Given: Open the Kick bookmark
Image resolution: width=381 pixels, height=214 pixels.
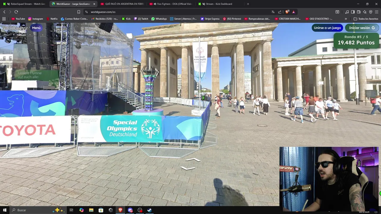Looking at the screenshot, I should click(x=126, y=19).
